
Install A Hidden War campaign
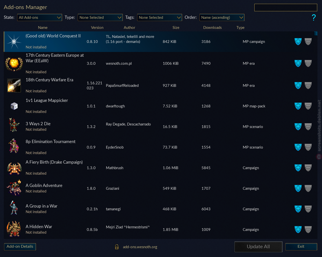coord(298,230)
